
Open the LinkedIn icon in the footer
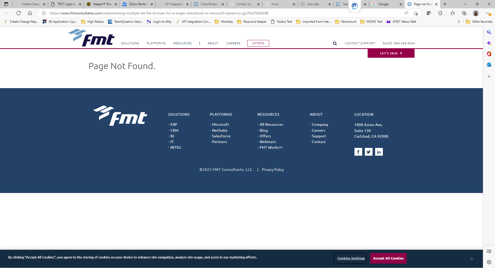tap(379, 152)
